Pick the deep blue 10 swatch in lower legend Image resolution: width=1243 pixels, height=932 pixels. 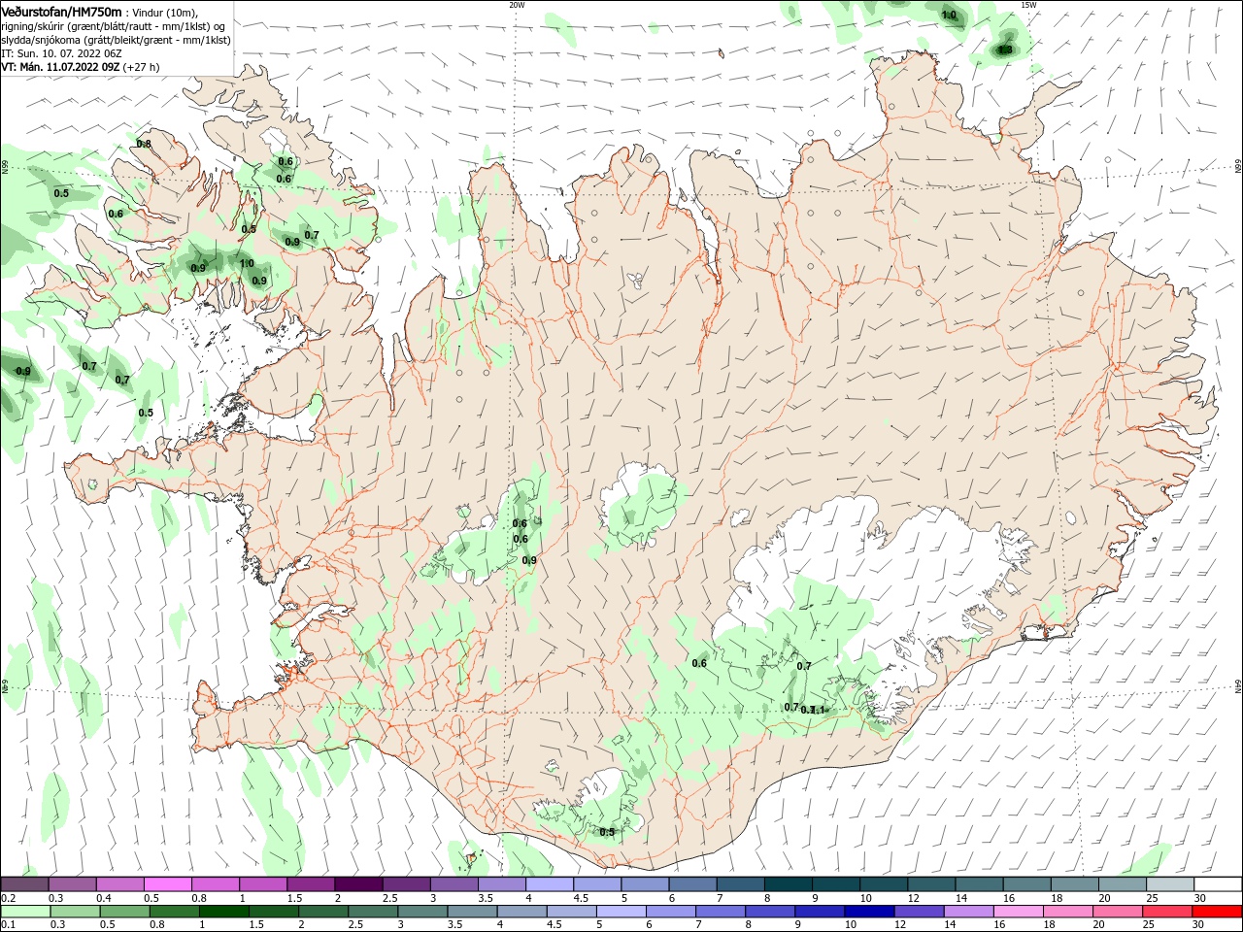[868, 911]
